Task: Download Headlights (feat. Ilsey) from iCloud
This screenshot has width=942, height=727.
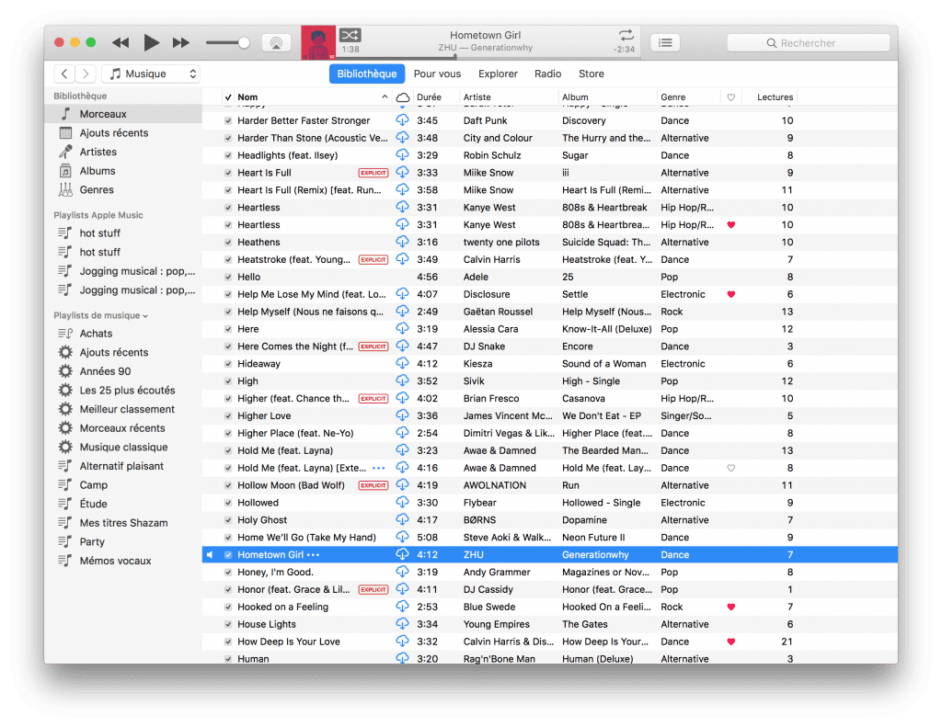Action: point(403,155)
